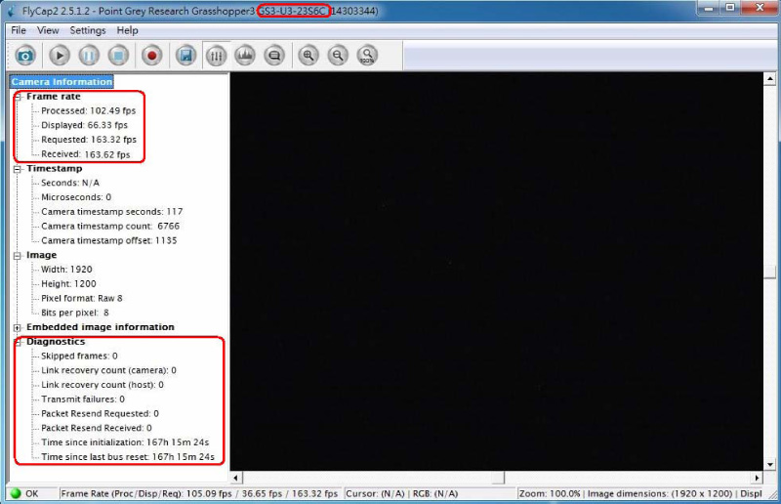This screenshot has height=504, width=781.
Task: Save the image with the floppy disk icon
Action: point(185,56)
